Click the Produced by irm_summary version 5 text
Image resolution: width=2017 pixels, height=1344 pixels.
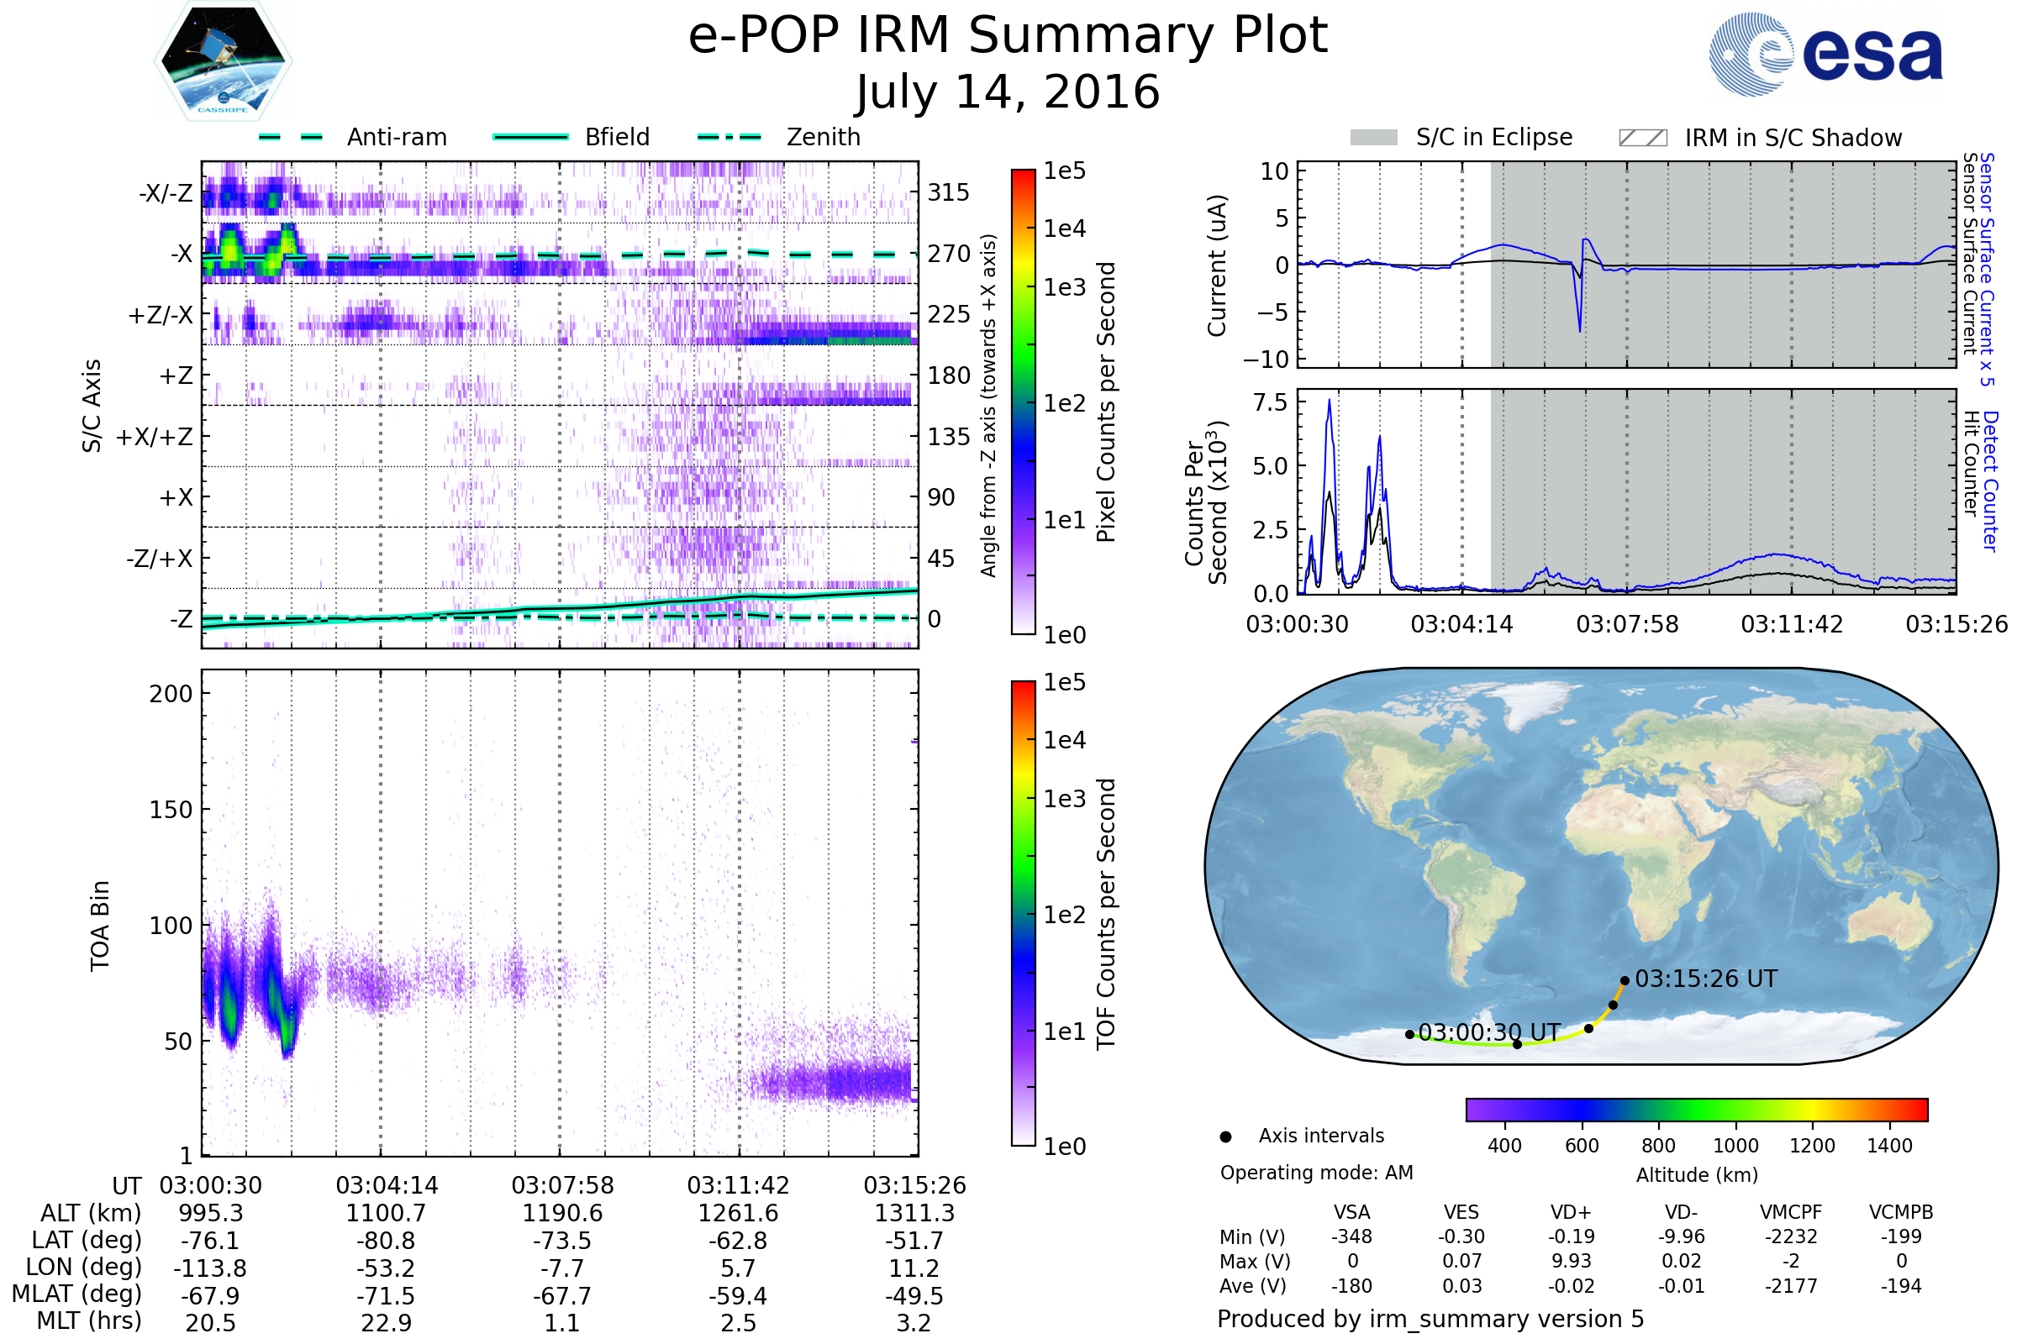1430,1319
